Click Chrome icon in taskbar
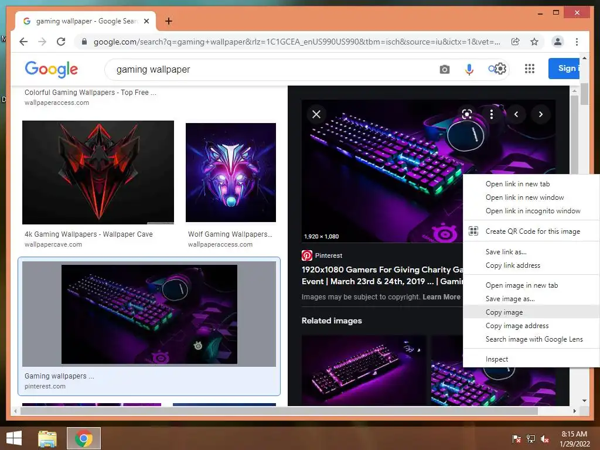The height and width of the screenshot is (450, 600). 84,438
